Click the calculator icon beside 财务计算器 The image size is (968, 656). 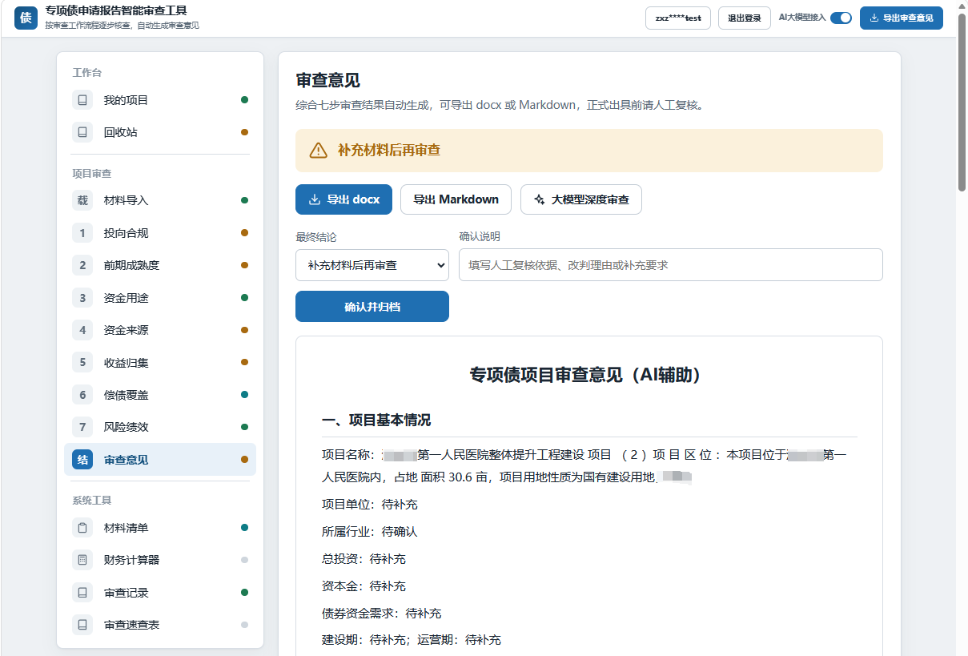click(x=82, y=560)
